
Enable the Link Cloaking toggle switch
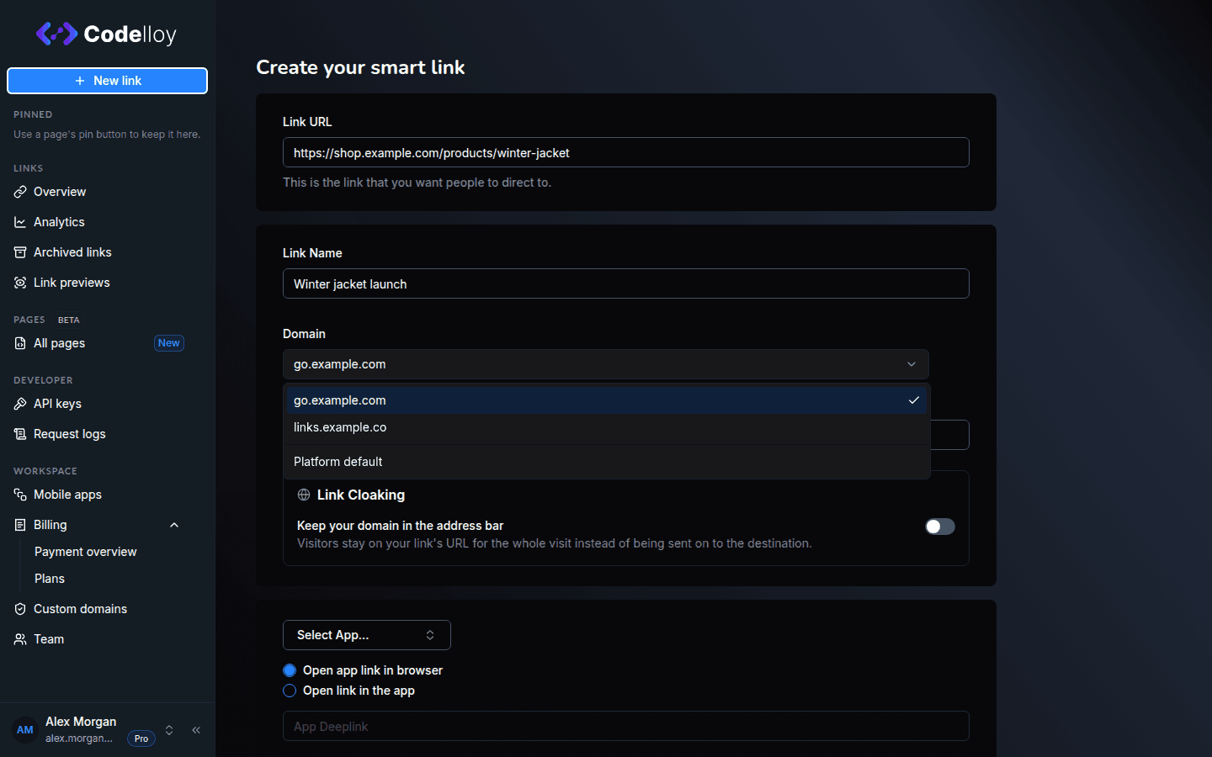tap(940, 527)
